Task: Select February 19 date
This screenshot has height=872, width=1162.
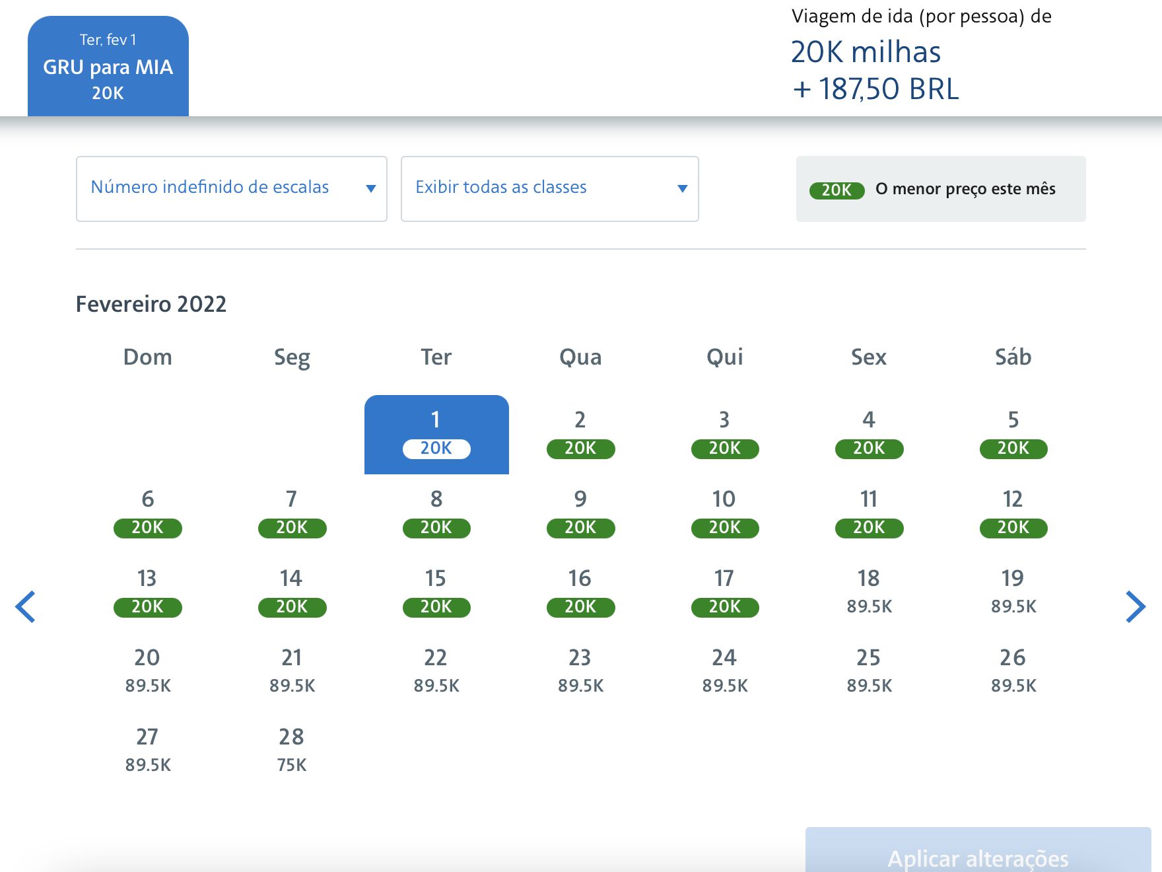Action: point(1013,593)
